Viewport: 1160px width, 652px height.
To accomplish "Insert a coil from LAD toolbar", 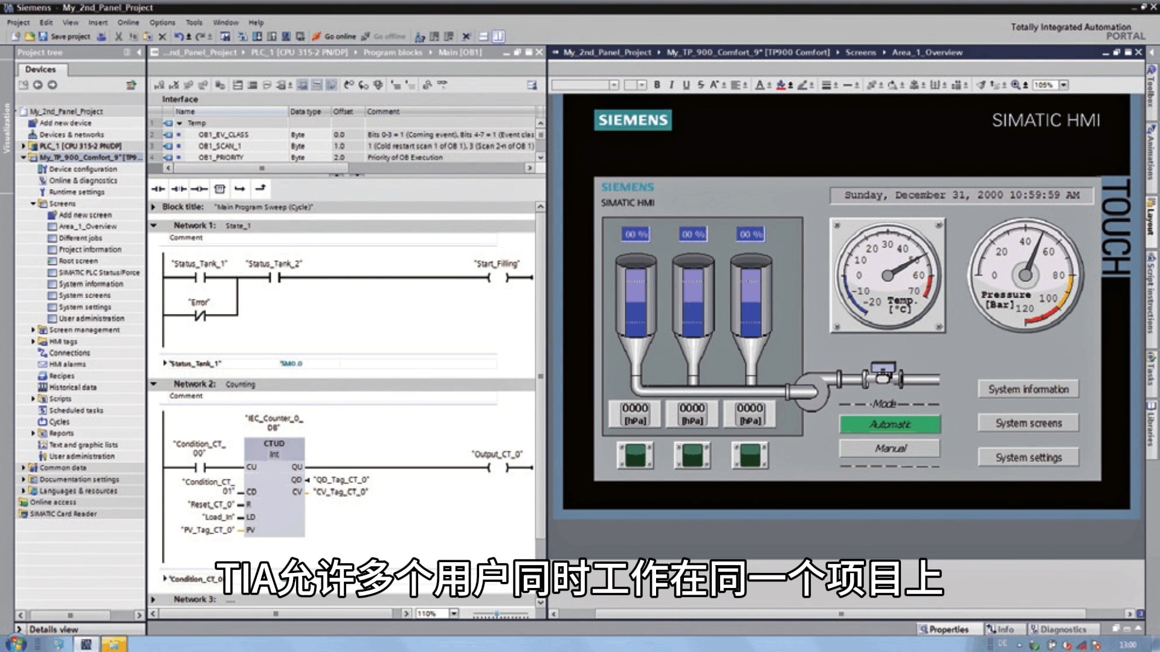I will pos(199,189).
